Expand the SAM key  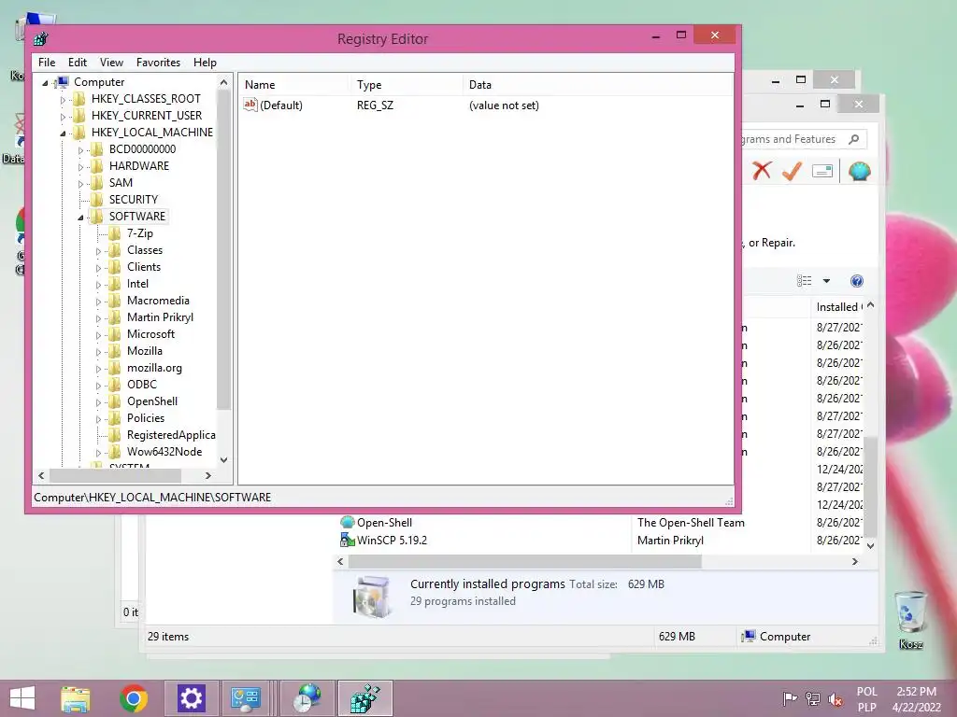click(80, 184)
